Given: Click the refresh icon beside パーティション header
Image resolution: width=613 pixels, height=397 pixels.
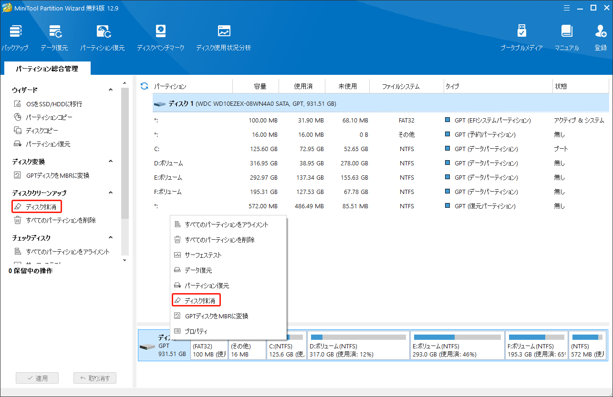Looking at the screenshot, I should pos(144,86).
